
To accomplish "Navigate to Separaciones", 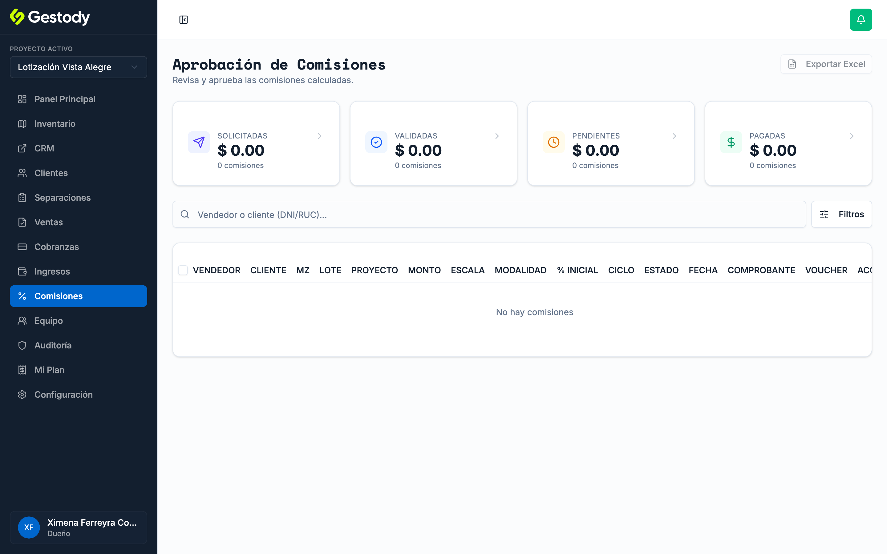I will [x=79, y=198].
